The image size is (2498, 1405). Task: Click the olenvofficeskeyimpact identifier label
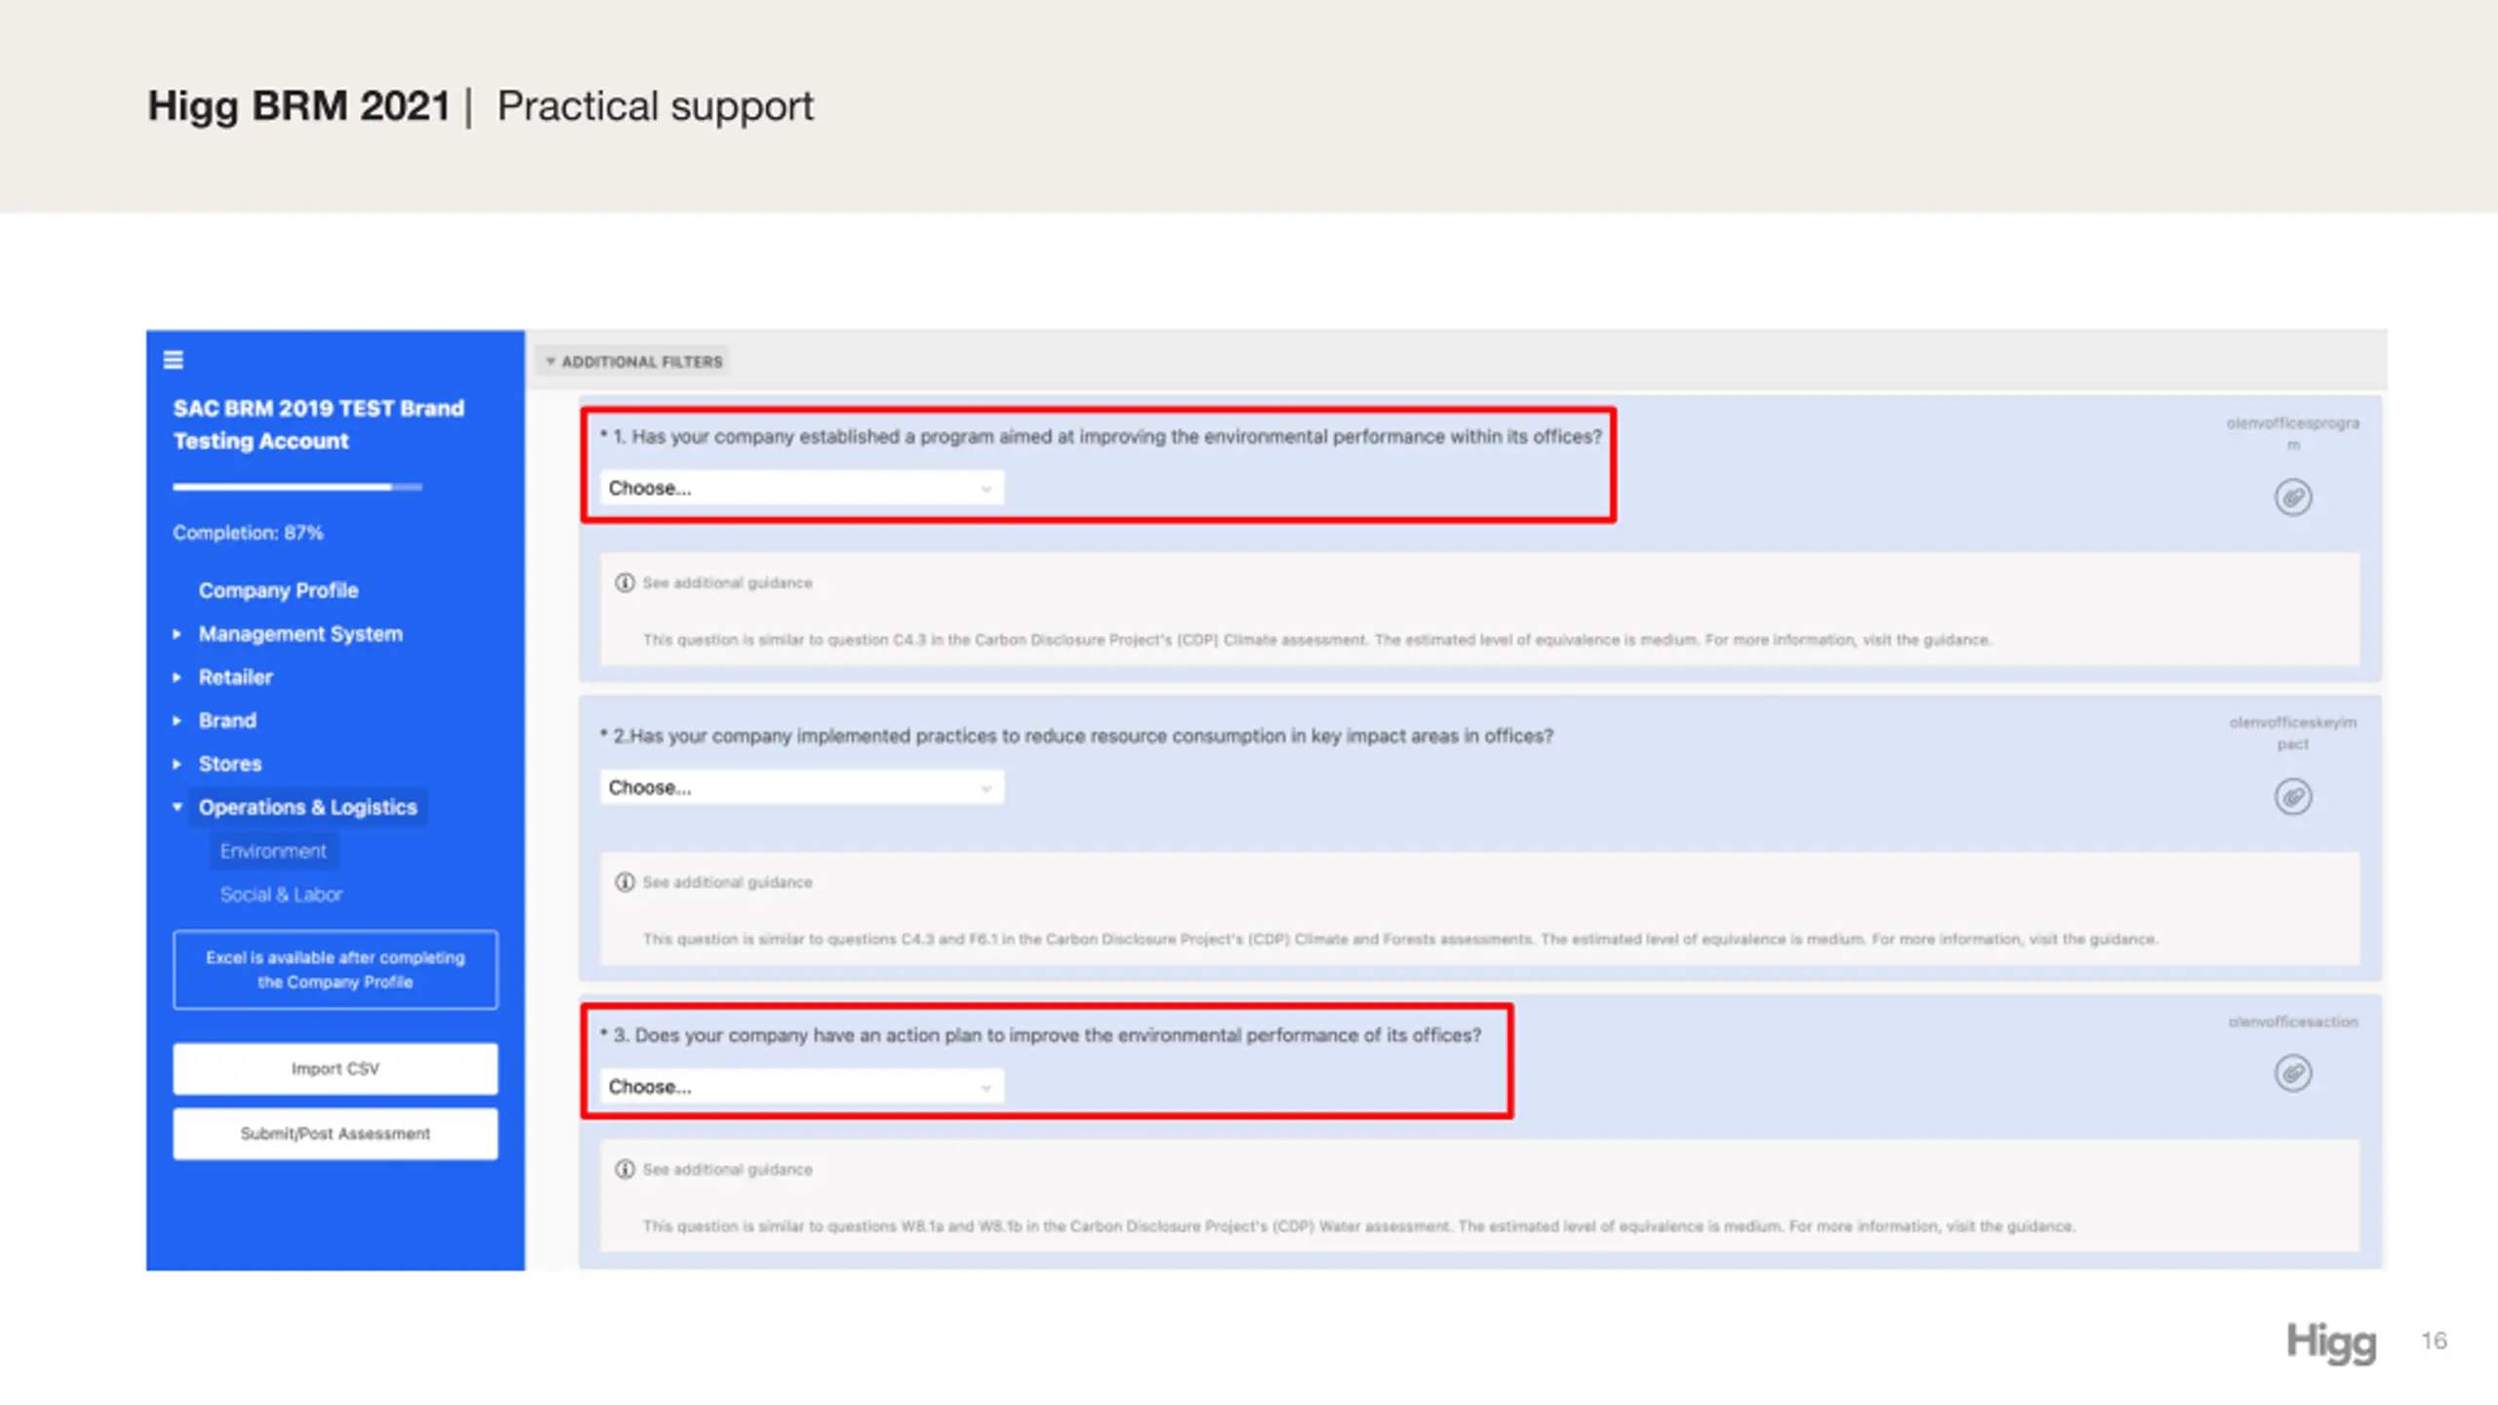(2293, 733)
